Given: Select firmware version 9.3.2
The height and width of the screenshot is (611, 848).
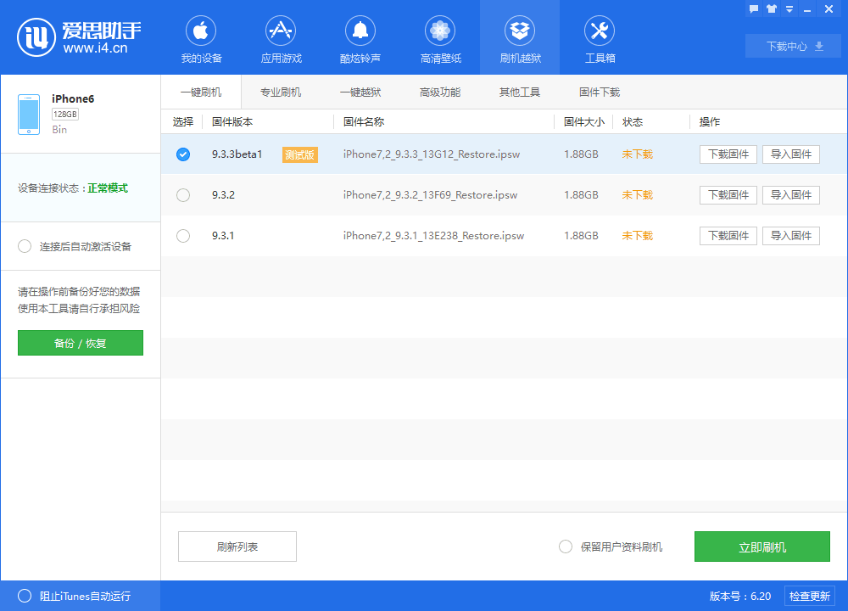Looking at the screenshot, I should click(x=182, y=194).
